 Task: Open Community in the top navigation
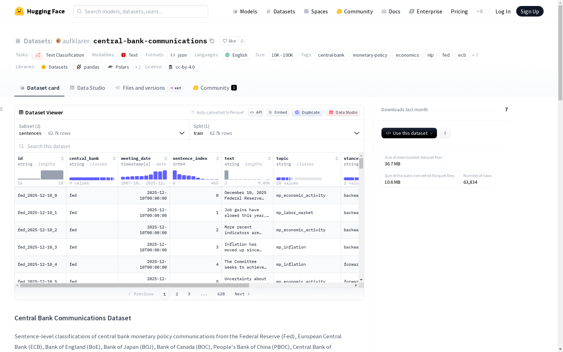coord(355,11)
